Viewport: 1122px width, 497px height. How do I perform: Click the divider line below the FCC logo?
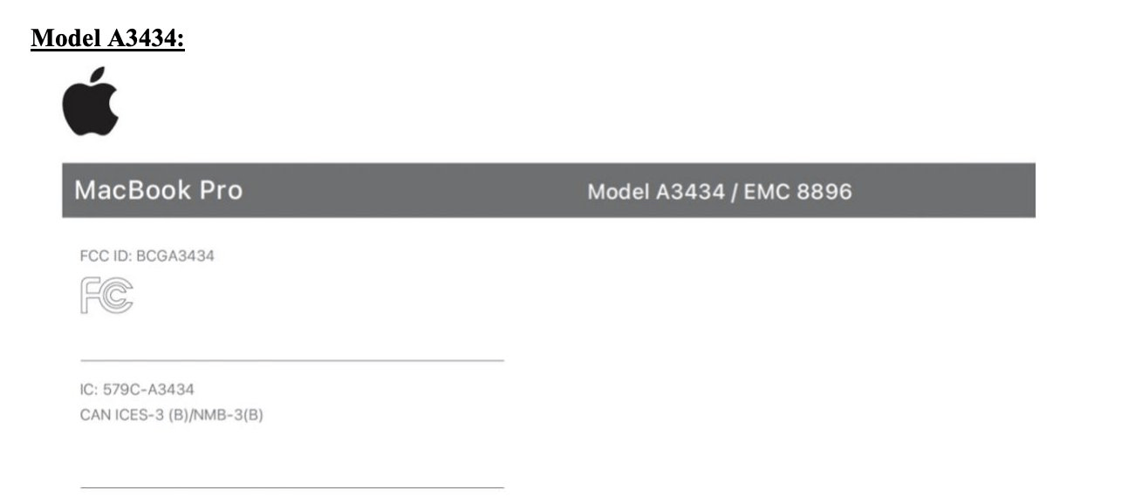point(291,360)
